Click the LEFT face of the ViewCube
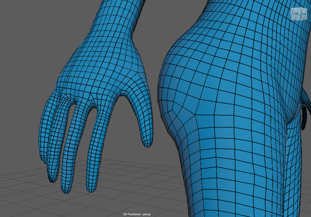Image resolution: width=311 pixels, height=217 pixels. (295, 14)
